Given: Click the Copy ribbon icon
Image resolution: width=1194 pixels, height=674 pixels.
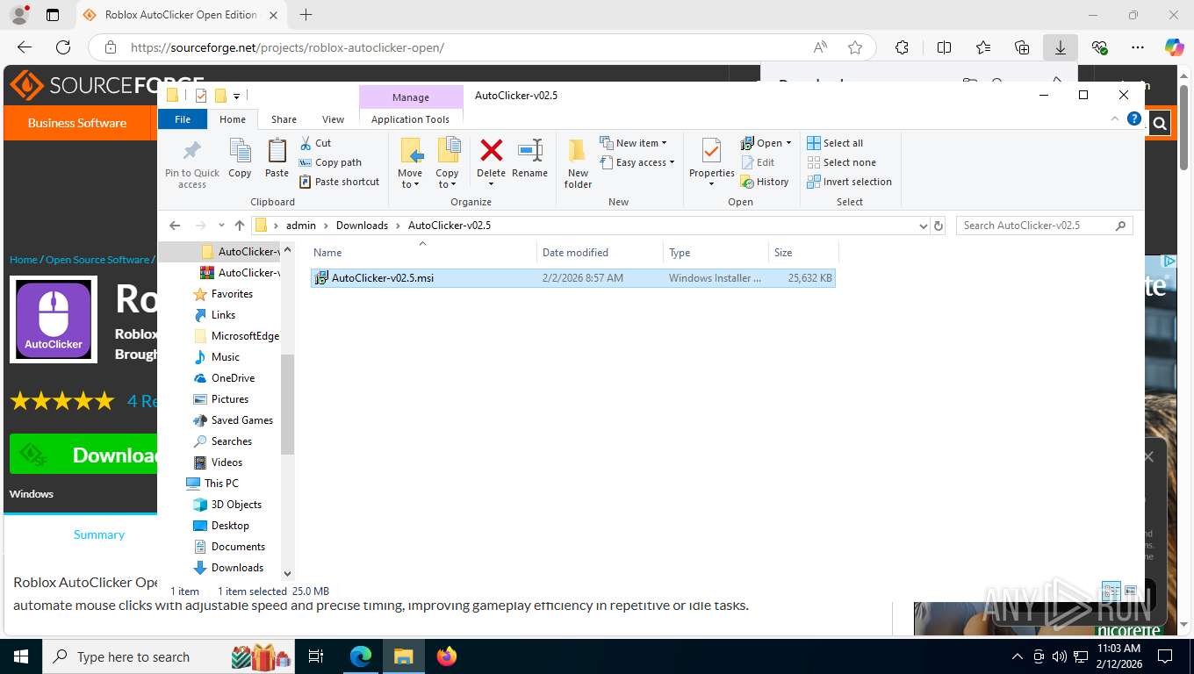Looking at the screenshot, I should [x=240, y=159].
